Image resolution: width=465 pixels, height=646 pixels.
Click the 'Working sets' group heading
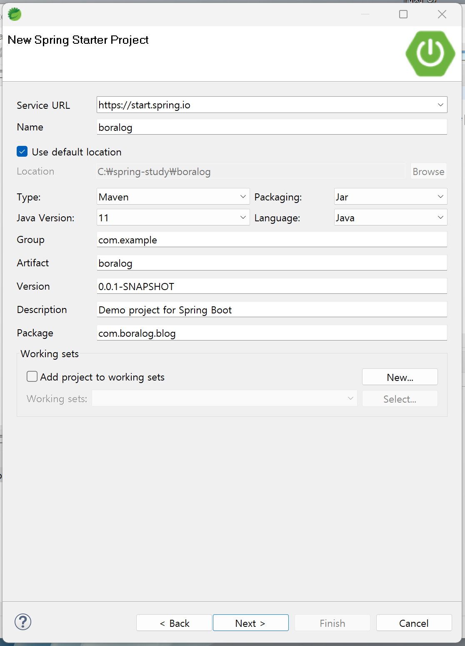(50, 353)
